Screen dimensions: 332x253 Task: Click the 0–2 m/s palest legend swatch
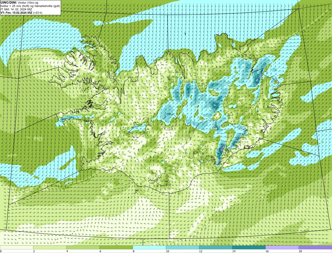(17, 247)
